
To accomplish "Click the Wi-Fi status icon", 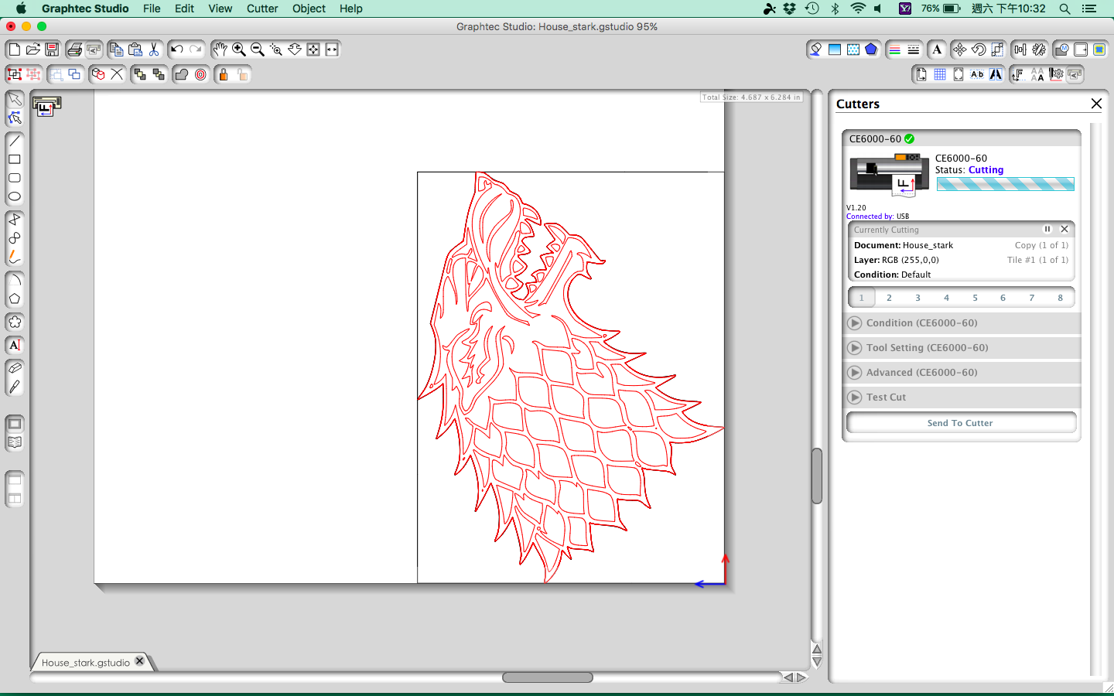I will 857,9.
